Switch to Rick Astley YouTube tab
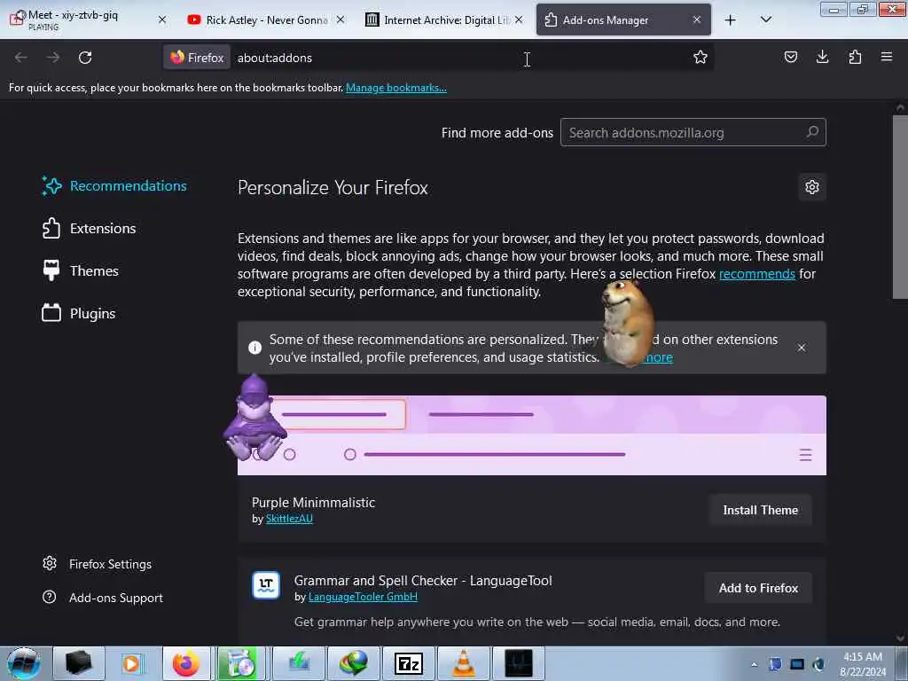The width and height of the screenshot is (908, 681). 266,20
